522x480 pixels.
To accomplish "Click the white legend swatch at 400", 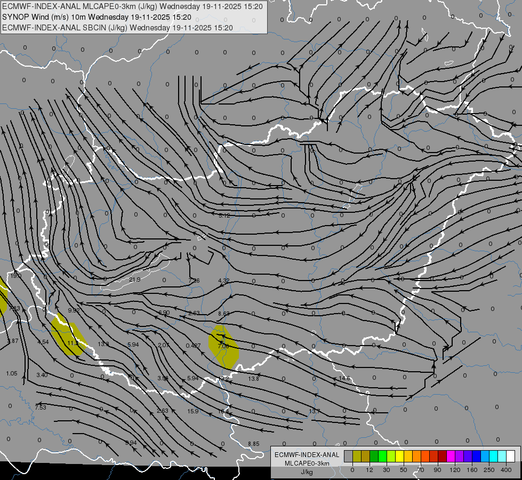I will click(x=511, y=457).
